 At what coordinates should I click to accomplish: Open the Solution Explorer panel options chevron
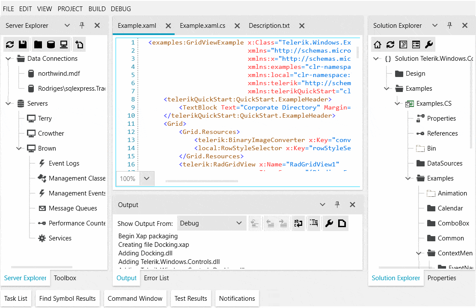[x=435, y=26]
